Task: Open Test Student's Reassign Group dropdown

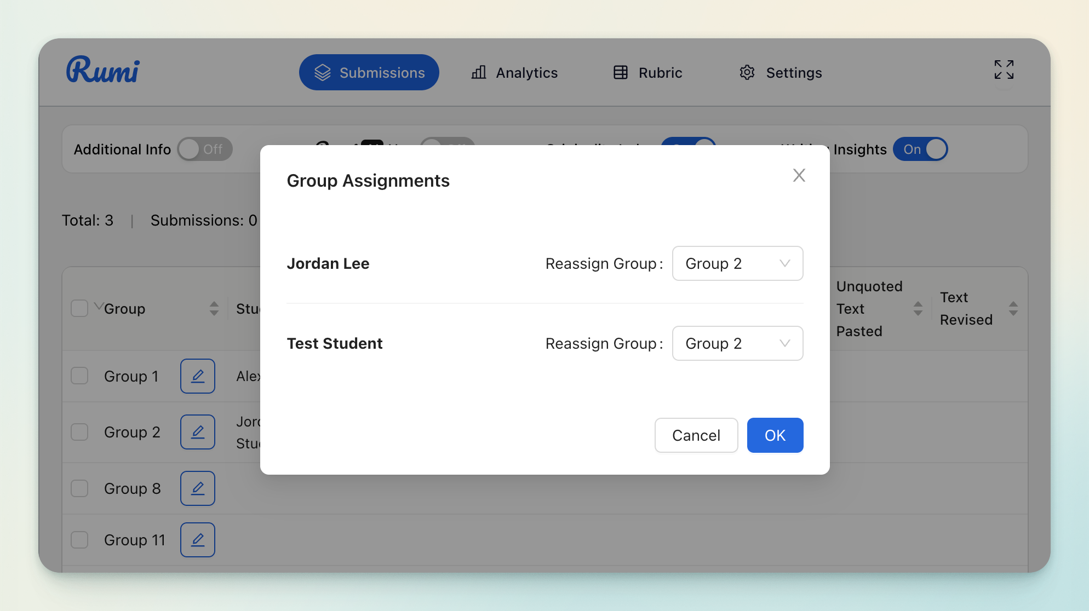Action: tap(737, 343)
